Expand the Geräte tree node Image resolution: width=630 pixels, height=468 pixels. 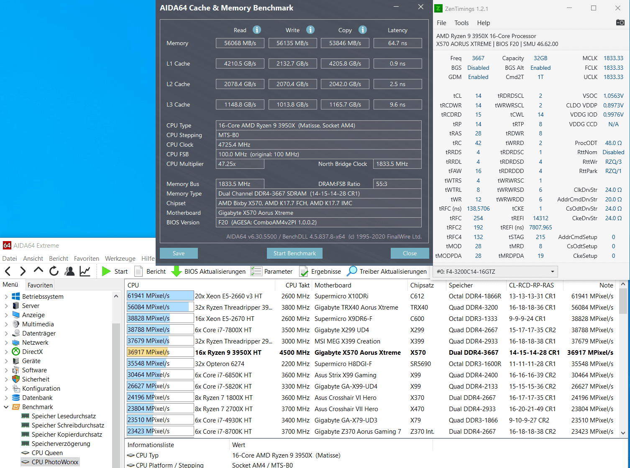[6, 361]
